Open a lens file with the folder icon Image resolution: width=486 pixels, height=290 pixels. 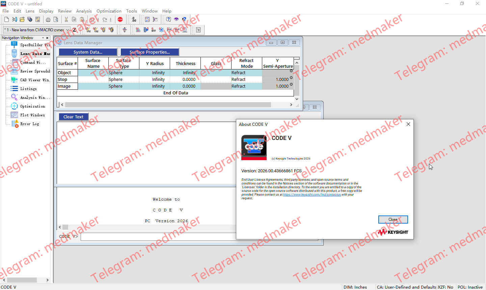[x=22, y=20]
